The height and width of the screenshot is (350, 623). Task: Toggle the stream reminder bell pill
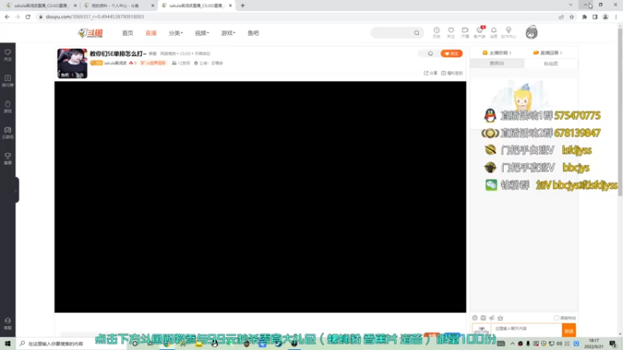click(x=431, y=54)
